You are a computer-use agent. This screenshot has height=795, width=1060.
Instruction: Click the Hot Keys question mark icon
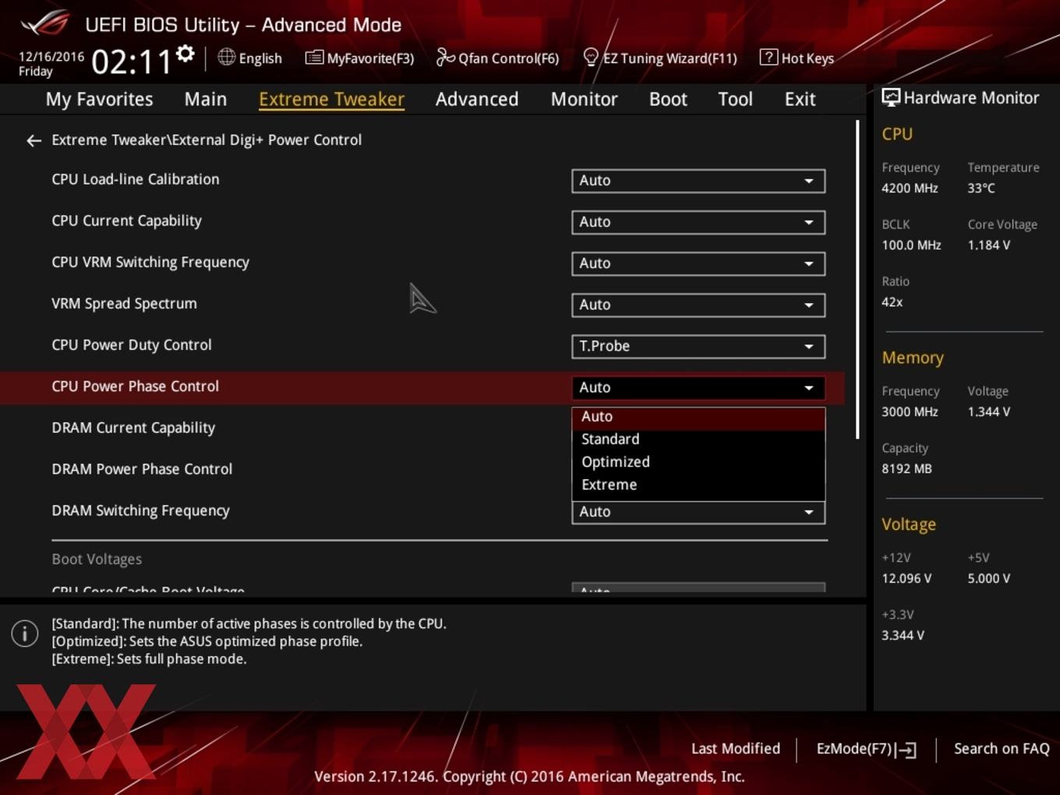[x=768, y=57]
